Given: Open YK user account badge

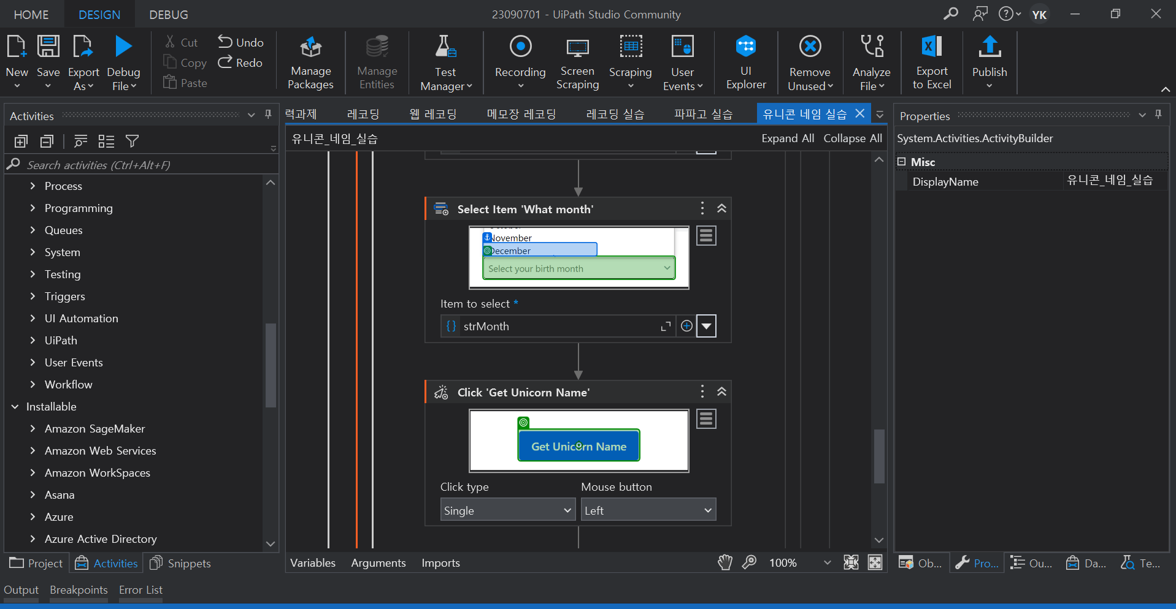Looking at the screenshot, I should click(1039, 15).
